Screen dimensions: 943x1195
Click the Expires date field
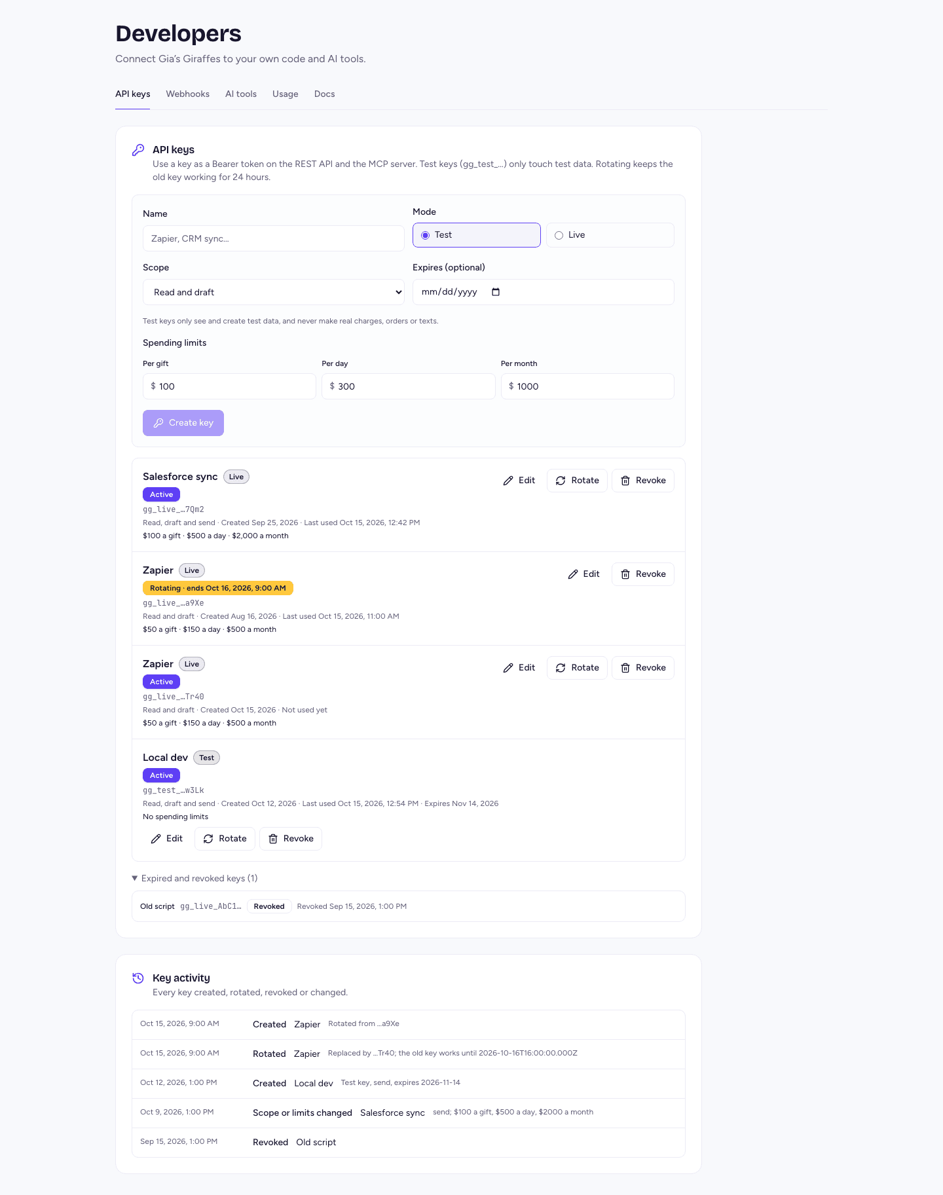(x=544, y=292)
